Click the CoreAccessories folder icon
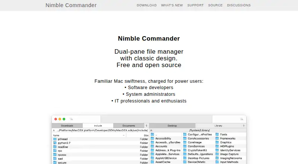 [185, 138]
